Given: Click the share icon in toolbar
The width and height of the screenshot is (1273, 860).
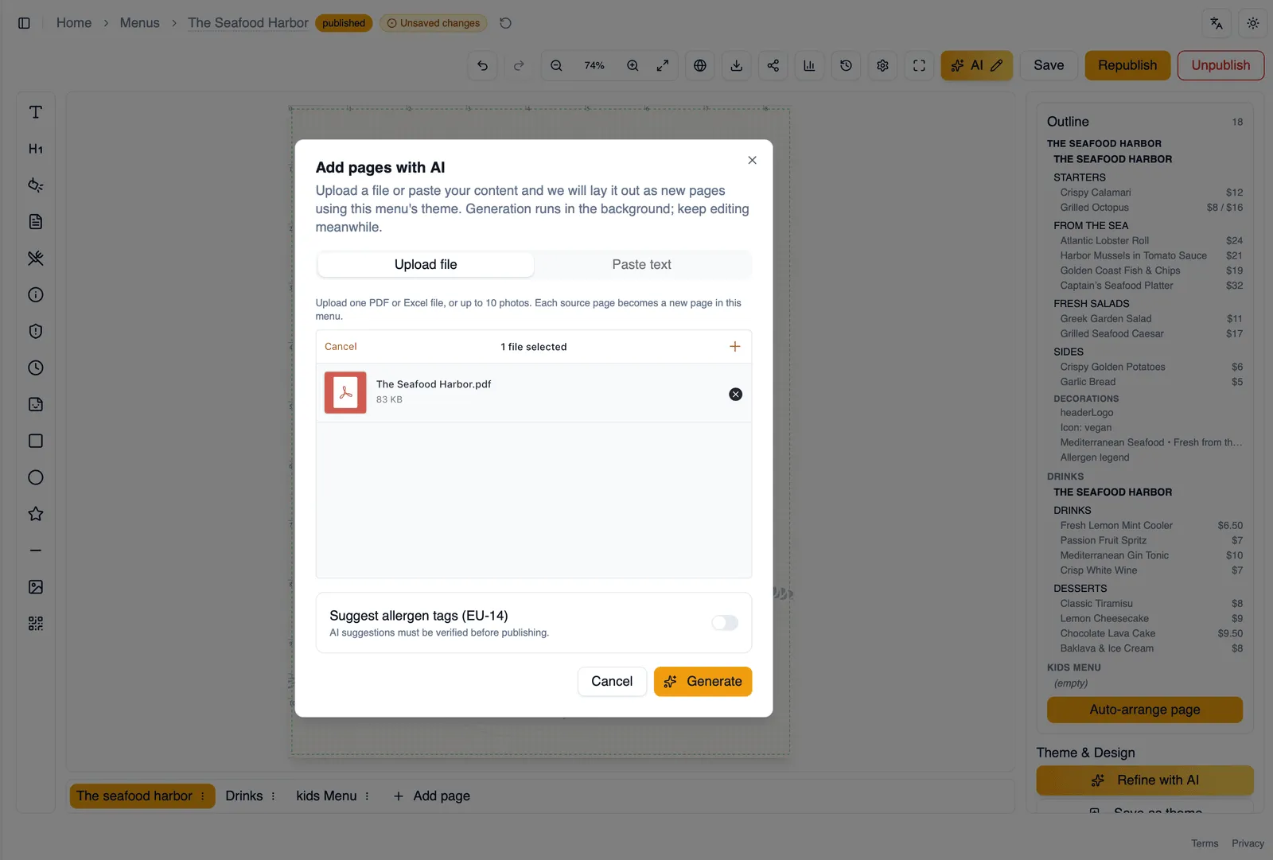Looking at the screenshot, I should (773, 65).
